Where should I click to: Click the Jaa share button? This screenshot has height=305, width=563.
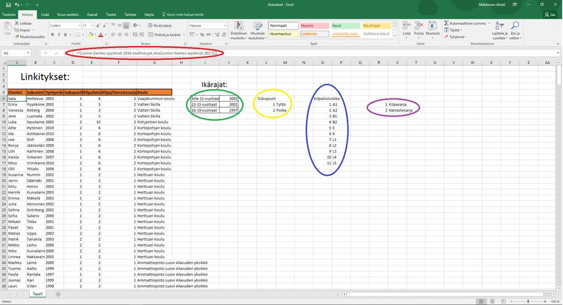tap(550, 15)
